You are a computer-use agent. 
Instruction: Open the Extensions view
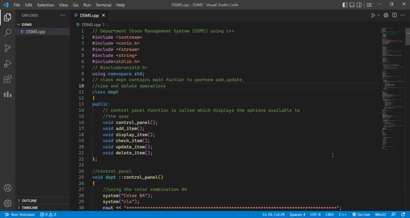[x=8, y=79]
